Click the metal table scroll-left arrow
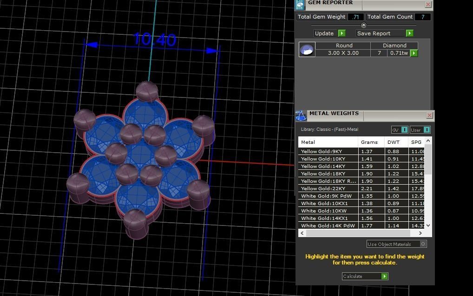Screen dimensions: 473x296 click(x=302, y=233)
